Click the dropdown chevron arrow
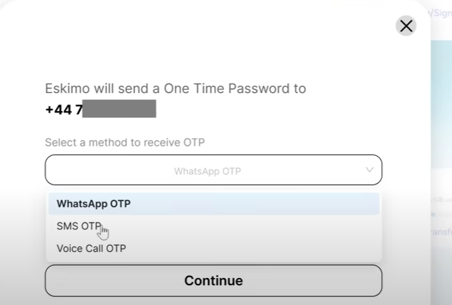Viewport: 452px width, 305px height. 369,169
